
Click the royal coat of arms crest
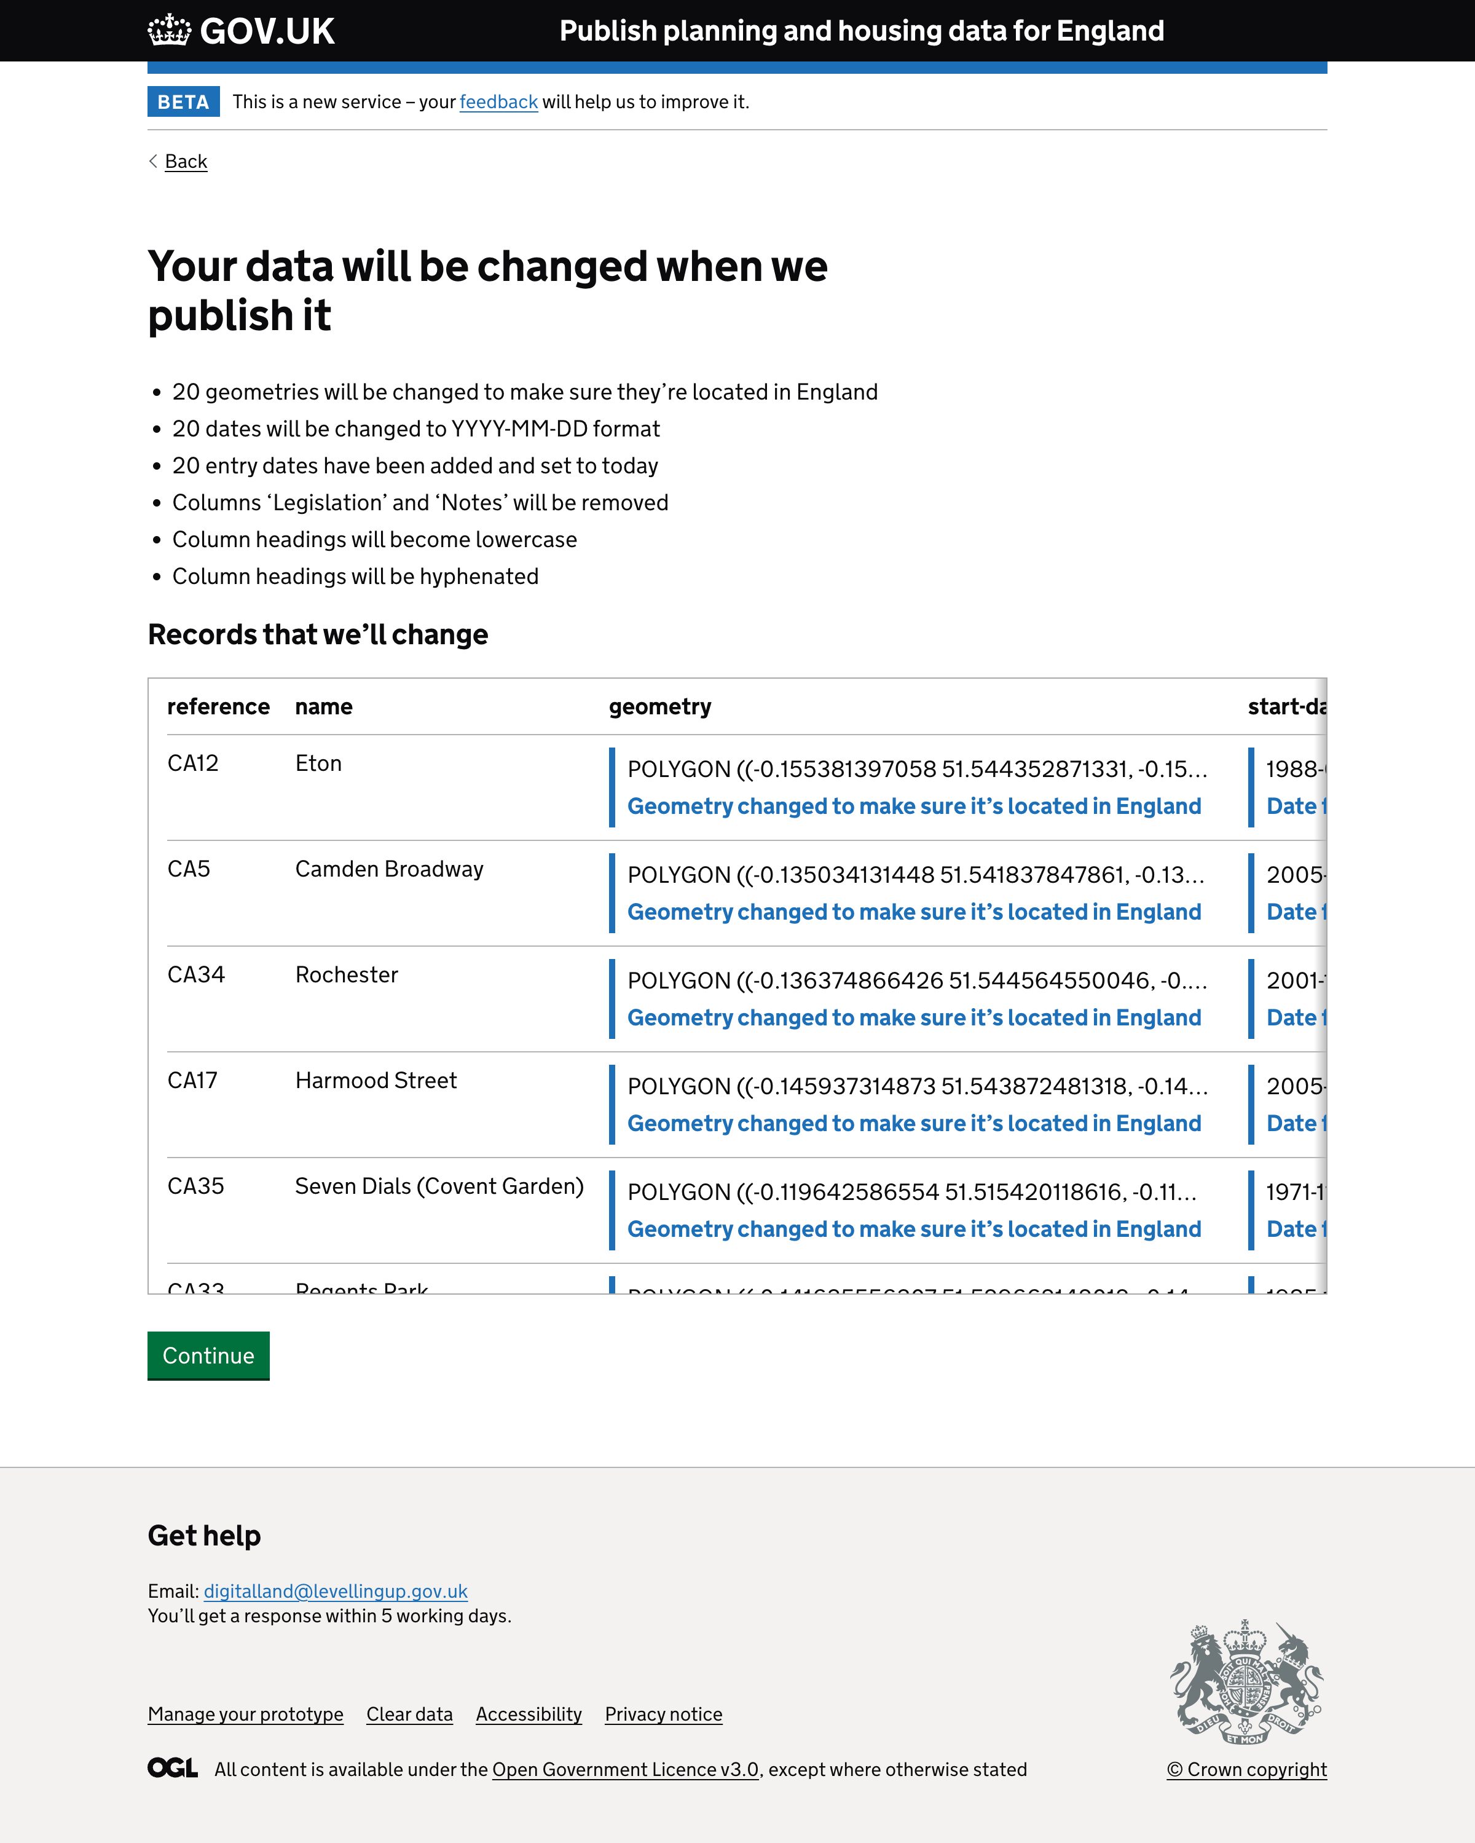coord(1246,1681)
